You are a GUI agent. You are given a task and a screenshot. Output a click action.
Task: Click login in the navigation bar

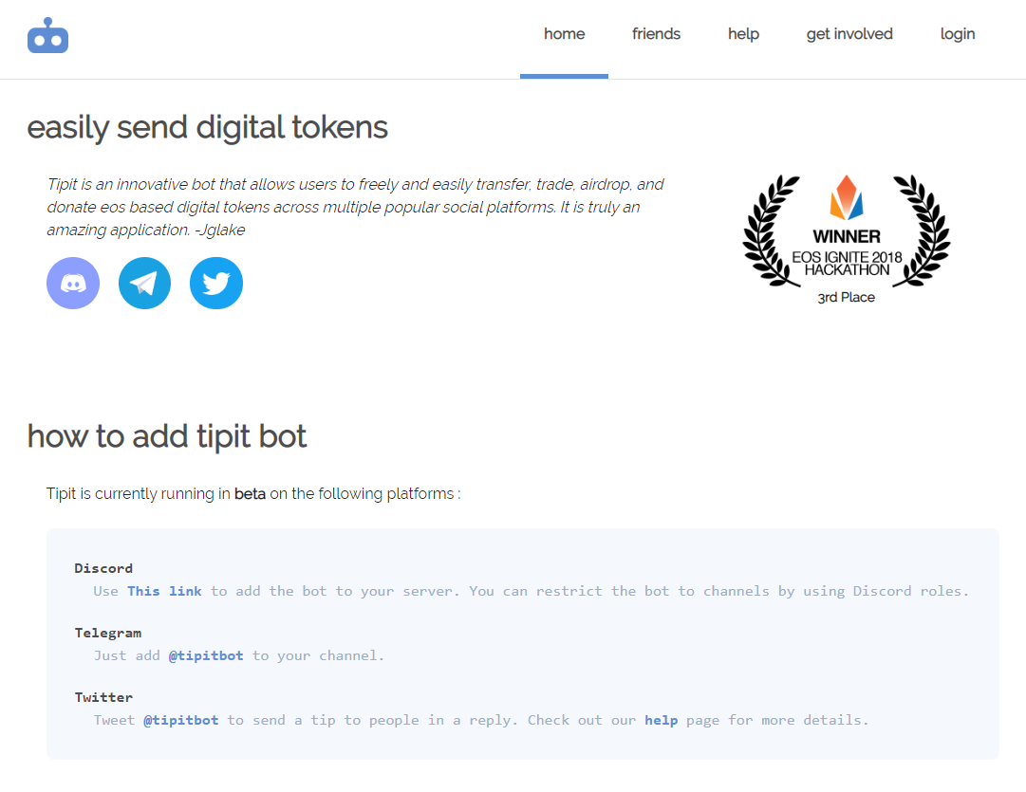pos(957,34)
